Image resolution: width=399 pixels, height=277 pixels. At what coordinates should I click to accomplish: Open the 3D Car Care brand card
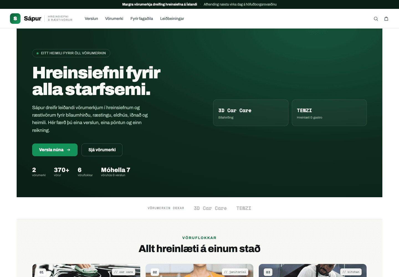pyautogui.click(x=251, y=113)
